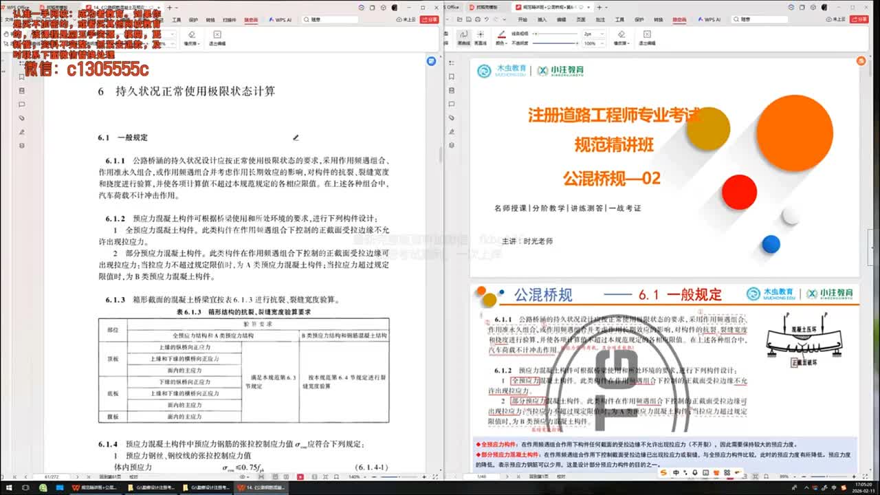Open the 工具 tab in left window
This screenshot has width=880, height=495.
(x=177, y=20)
